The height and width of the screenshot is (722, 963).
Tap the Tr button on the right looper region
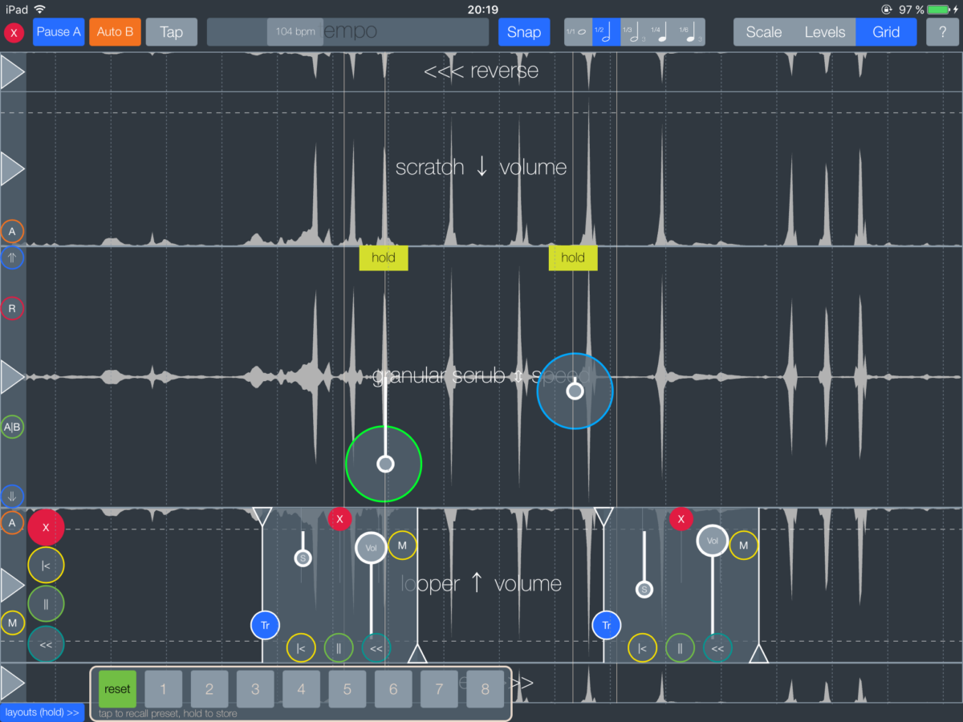point(606,626)
